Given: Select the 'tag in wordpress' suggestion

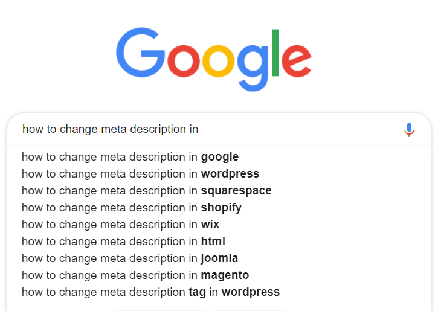Looking at the screenshot, I should [150, 292].
